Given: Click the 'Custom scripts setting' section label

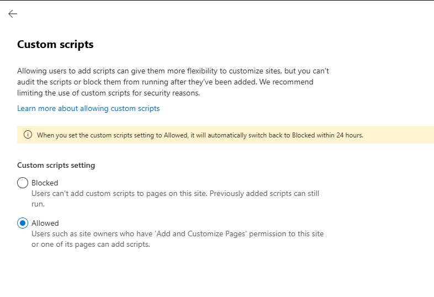Looking at the screenshot, I should (56, 165).
